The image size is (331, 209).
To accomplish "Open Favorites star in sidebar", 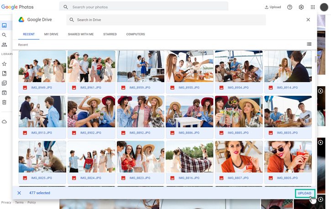I will pyautogui.click(x=4, y=64).
